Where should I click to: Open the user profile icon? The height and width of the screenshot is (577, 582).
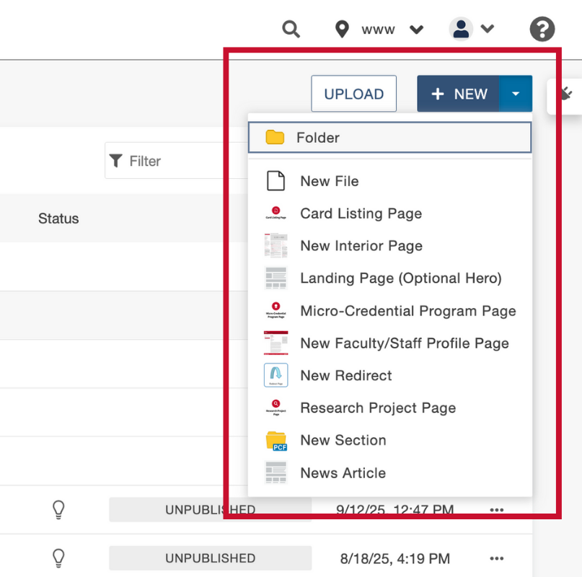click(x=461, y=29)
